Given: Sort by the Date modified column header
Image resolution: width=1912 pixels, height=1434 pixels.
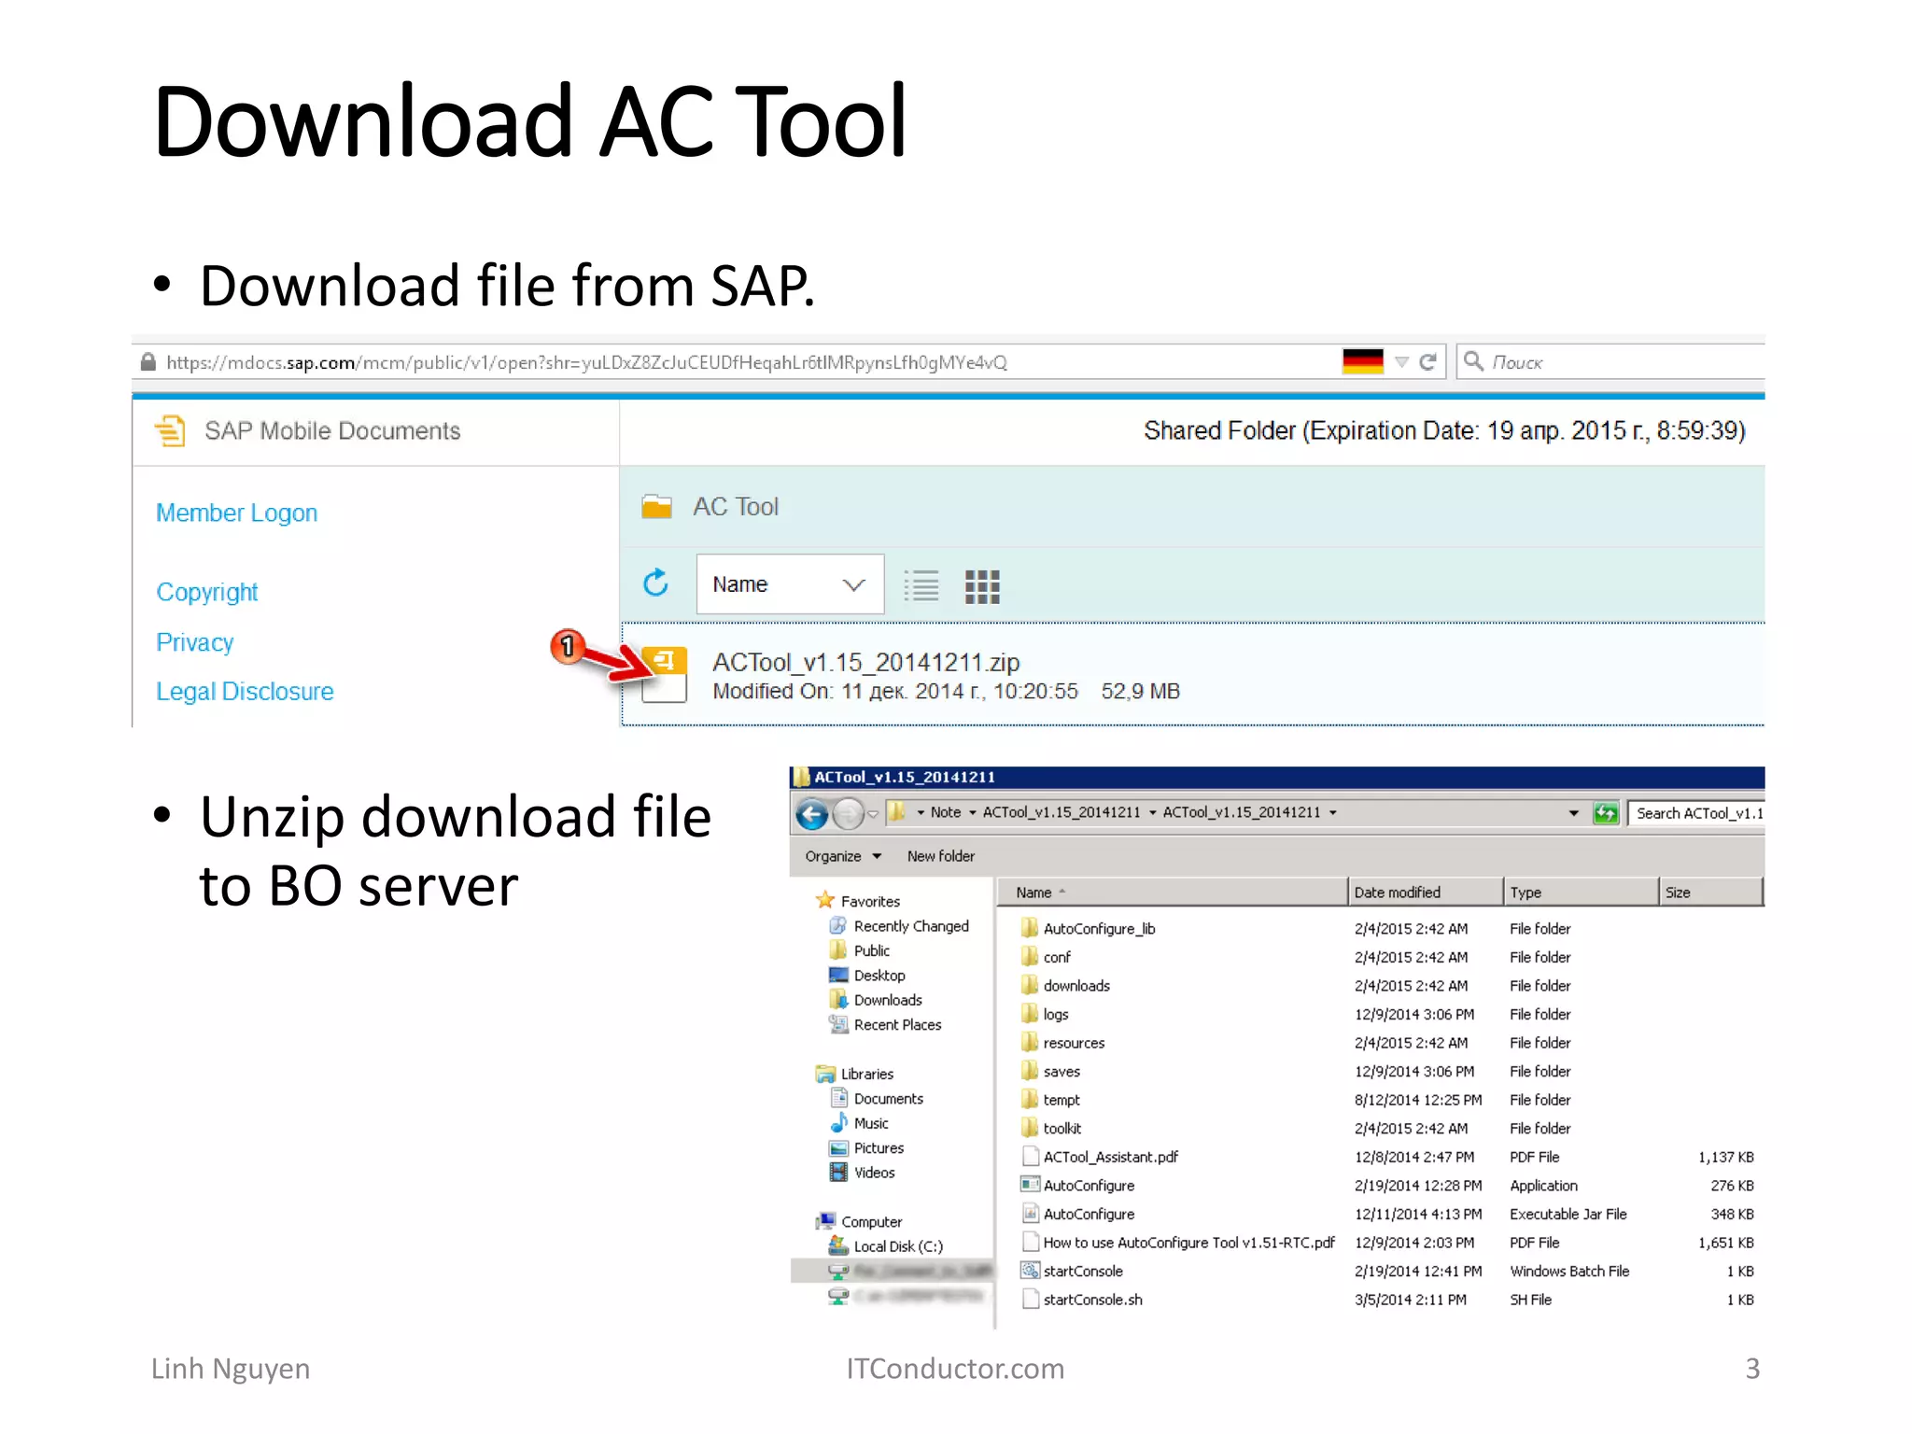Looking at the screenshot, I should click(1426, 893).
